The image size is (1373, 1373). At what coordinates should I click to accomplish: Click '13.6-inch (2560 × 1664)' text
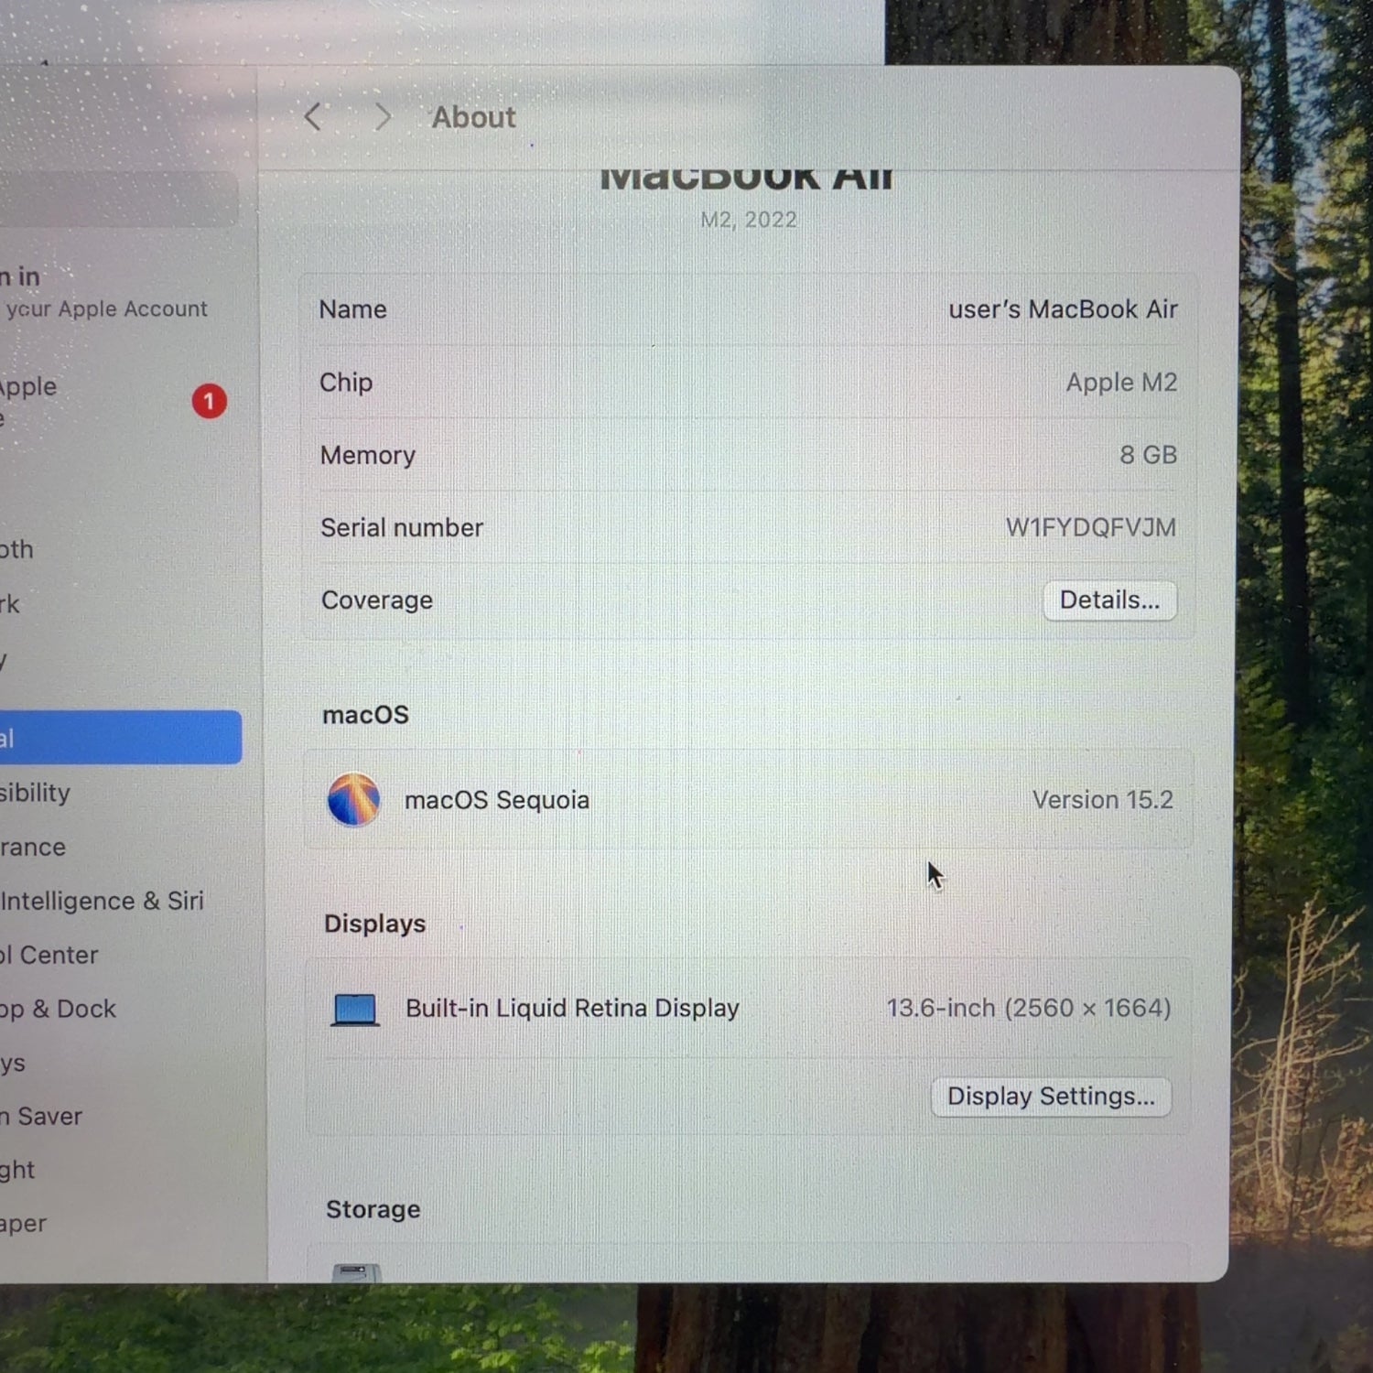click(1029, 1008)
